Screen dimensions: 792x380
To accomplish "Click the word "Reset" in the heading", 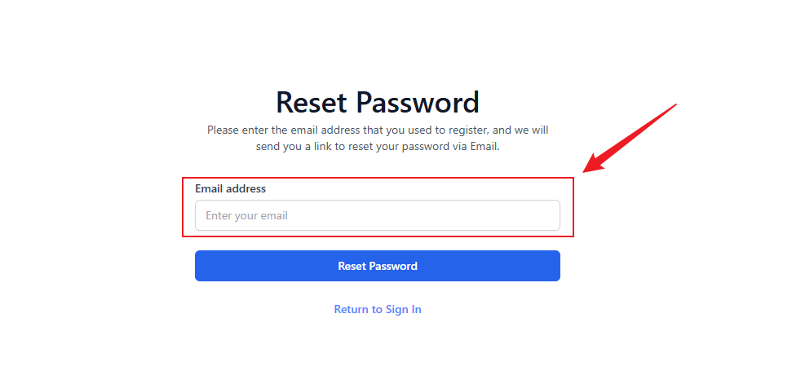I will [x=313, y=103].
